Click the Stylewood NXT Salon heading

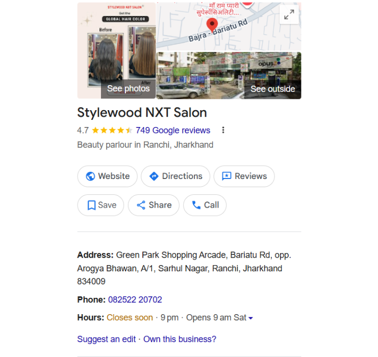pos(142,112)
